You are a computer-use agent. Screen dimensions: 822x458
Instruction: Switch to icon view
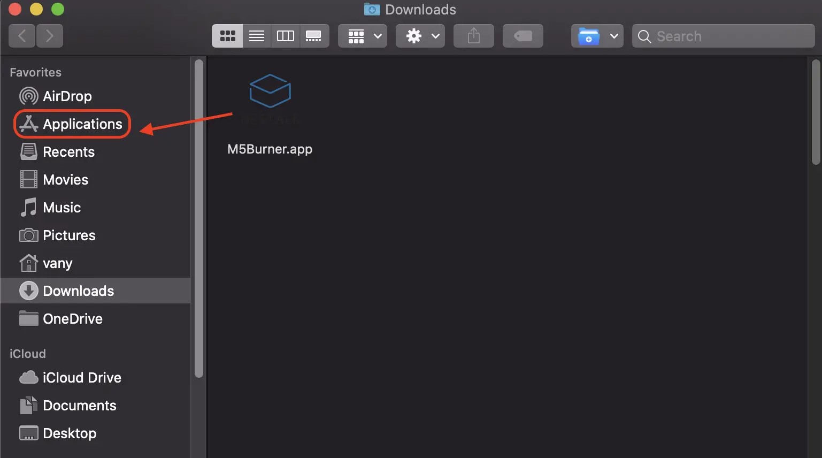tap(227, 36)
